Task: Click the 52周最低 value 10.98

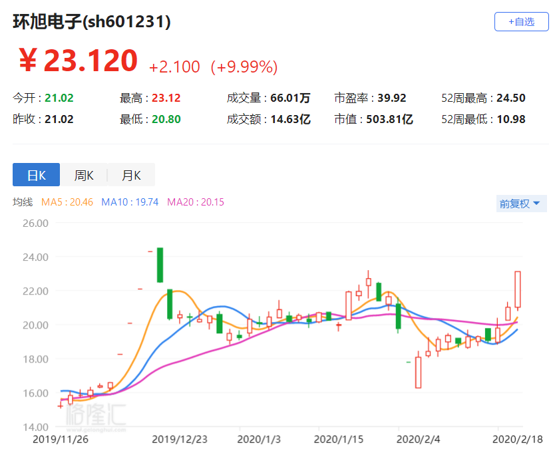Action: coord(511,119)
